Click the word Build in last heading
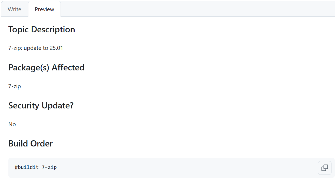This screenshot has height=188, width=335. point(18,143)
